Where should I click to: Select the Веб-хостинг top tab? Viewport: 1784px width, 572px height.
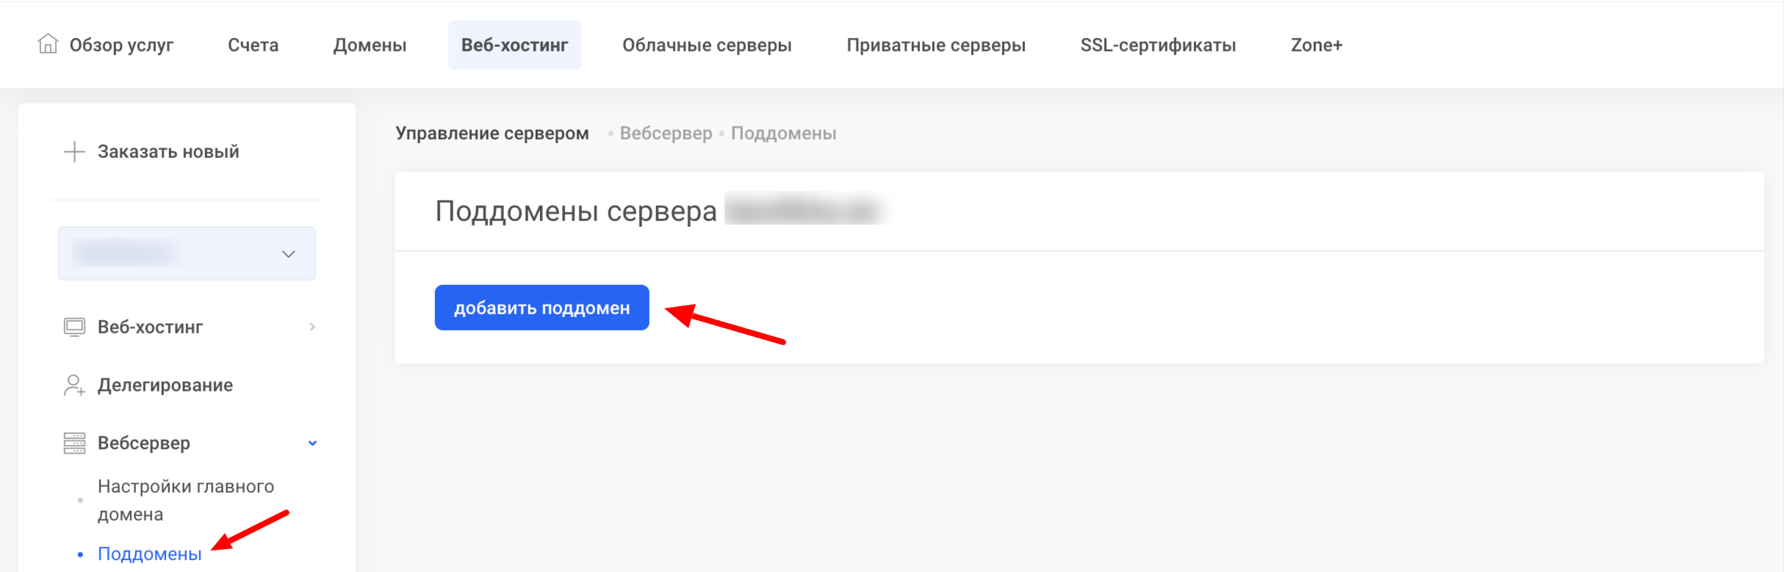coord(514,45)
